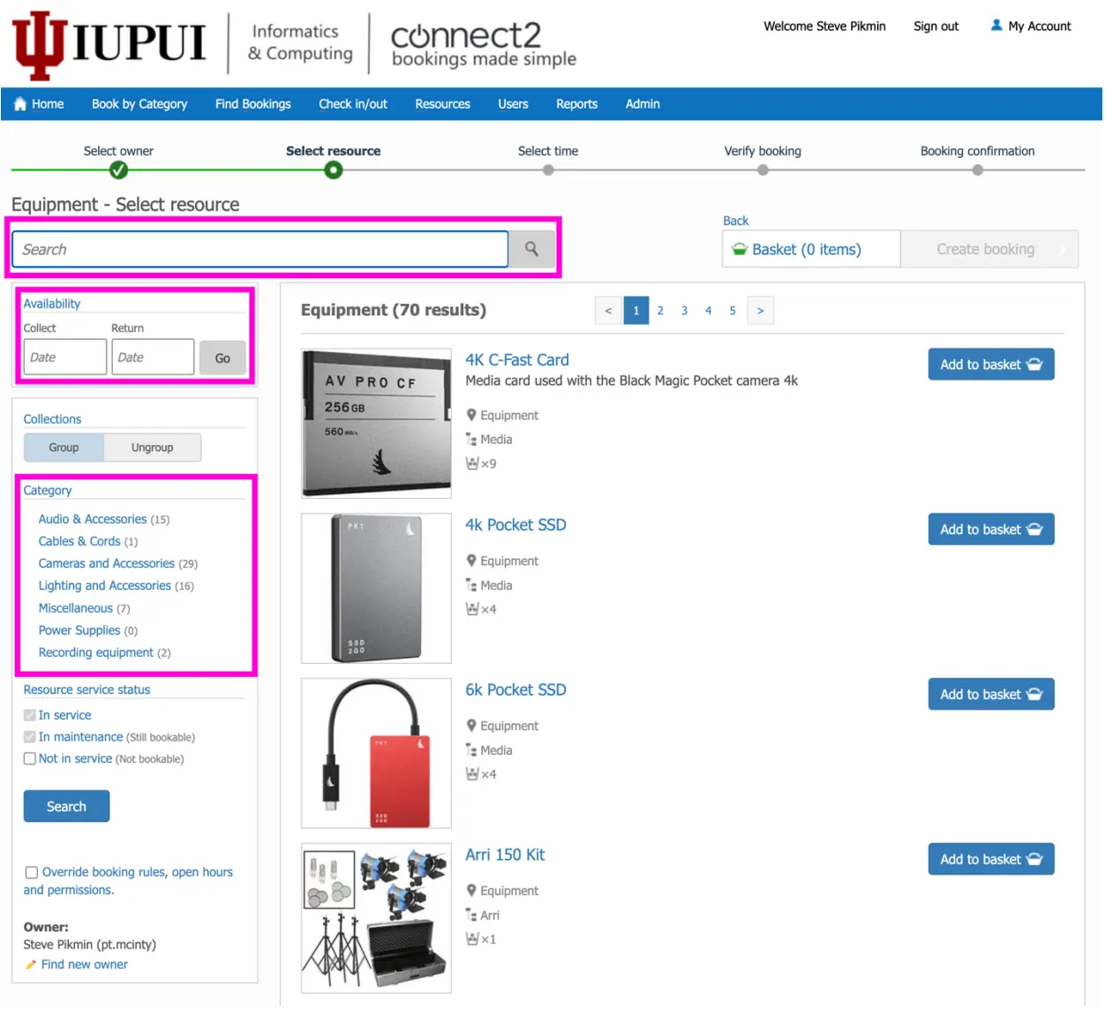Open the Check in/out menu
The height and width of the screenshot is (1010, 1105).
(x=353, y=104)
